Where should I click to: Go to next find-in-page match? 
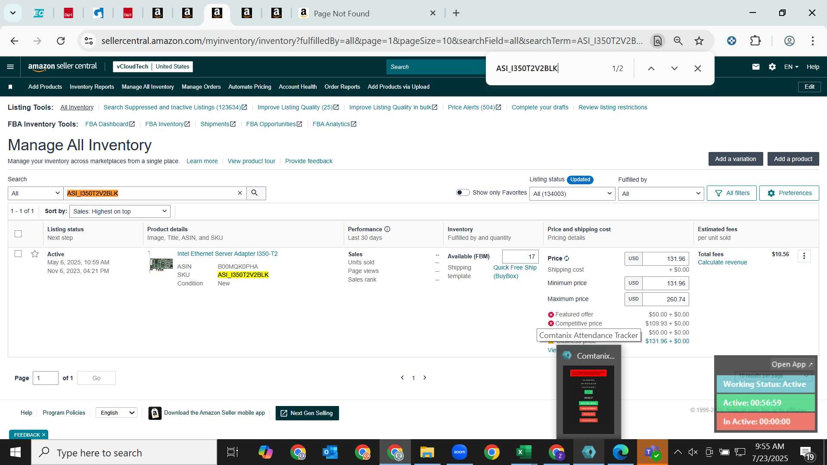[675, 68]
